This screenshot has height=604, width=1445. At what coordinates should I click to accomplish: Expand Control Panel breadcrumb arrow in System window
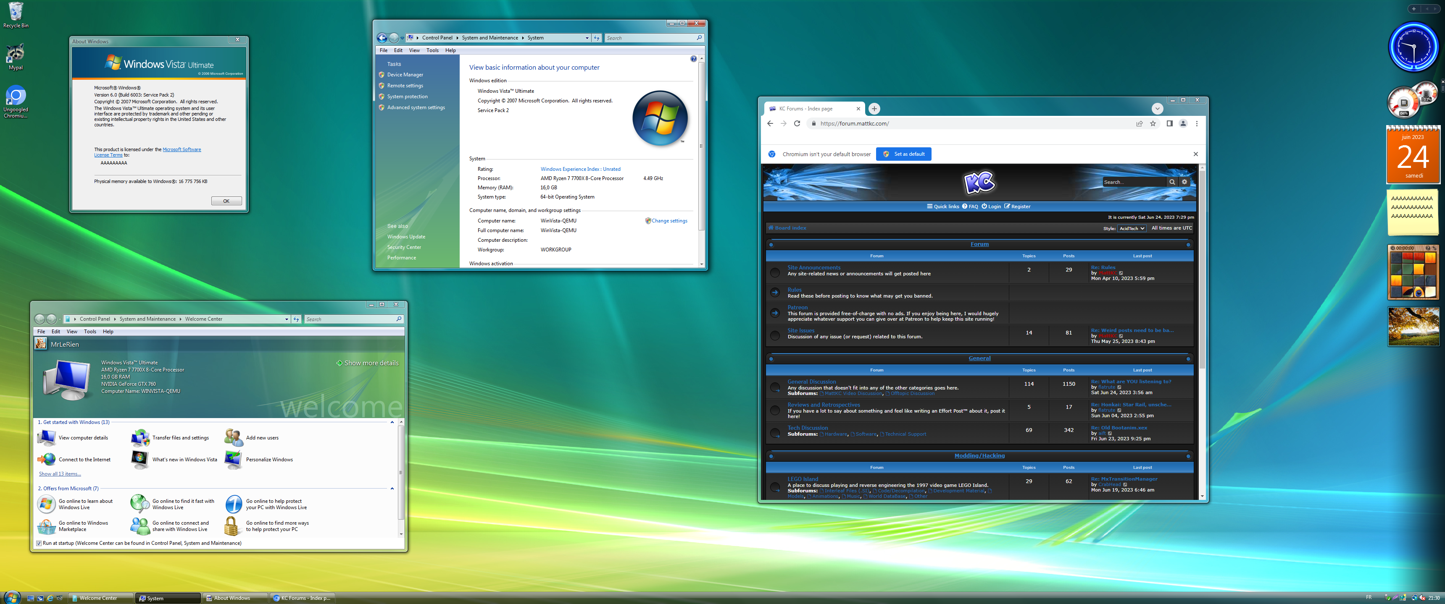pos(457,38)
